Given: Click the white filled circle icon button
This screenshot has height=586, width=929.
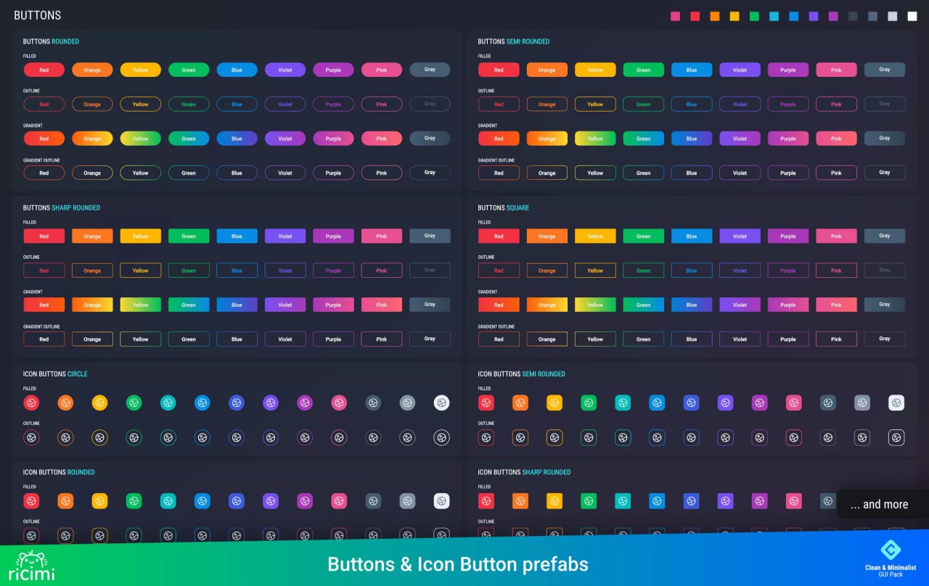Looking at the screenshot, I should click(441, 403).
